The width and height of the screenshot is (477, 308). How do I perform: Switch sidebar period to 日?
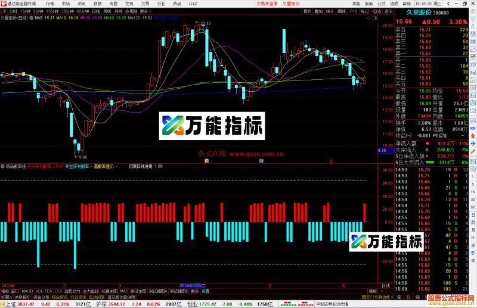[x=473, y=215]
